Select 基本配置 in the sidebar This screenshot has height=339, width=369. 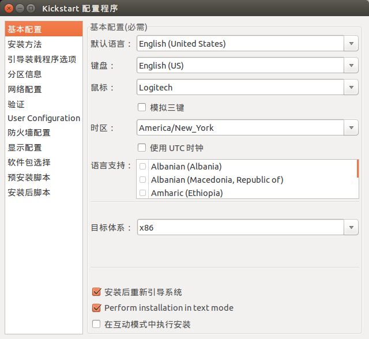(x=44, y=29)
